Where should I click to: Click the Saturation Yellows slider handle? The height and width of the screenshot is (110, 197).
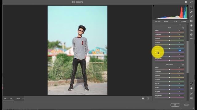[x=170, y=78]
